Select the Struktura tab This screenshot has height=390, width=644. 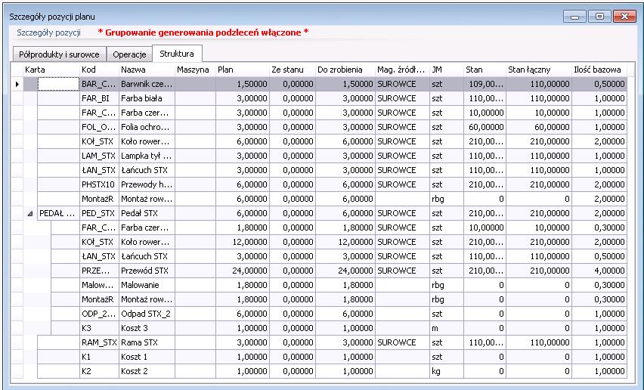coord(177,54)
